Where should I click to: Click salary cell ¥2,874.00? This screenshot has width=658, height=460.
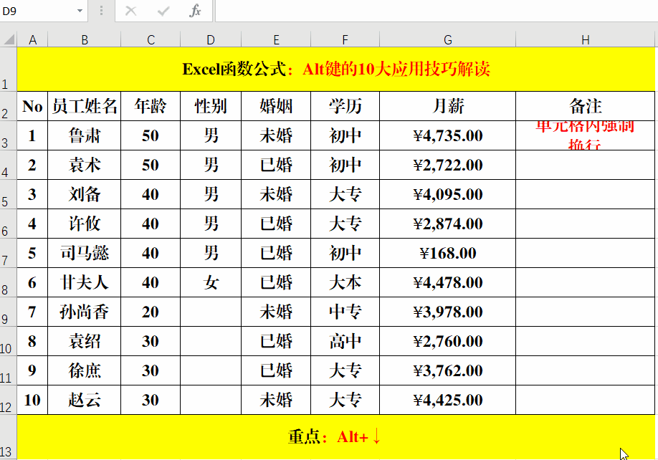[x=448, y=224]
